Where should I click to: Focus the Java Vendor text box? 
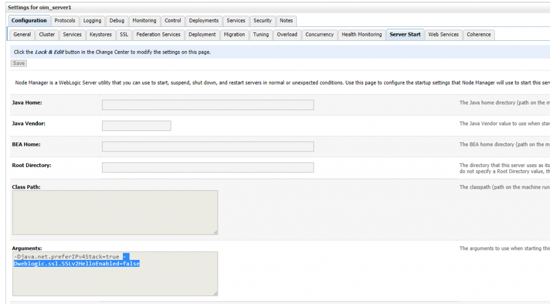point(136,126)
